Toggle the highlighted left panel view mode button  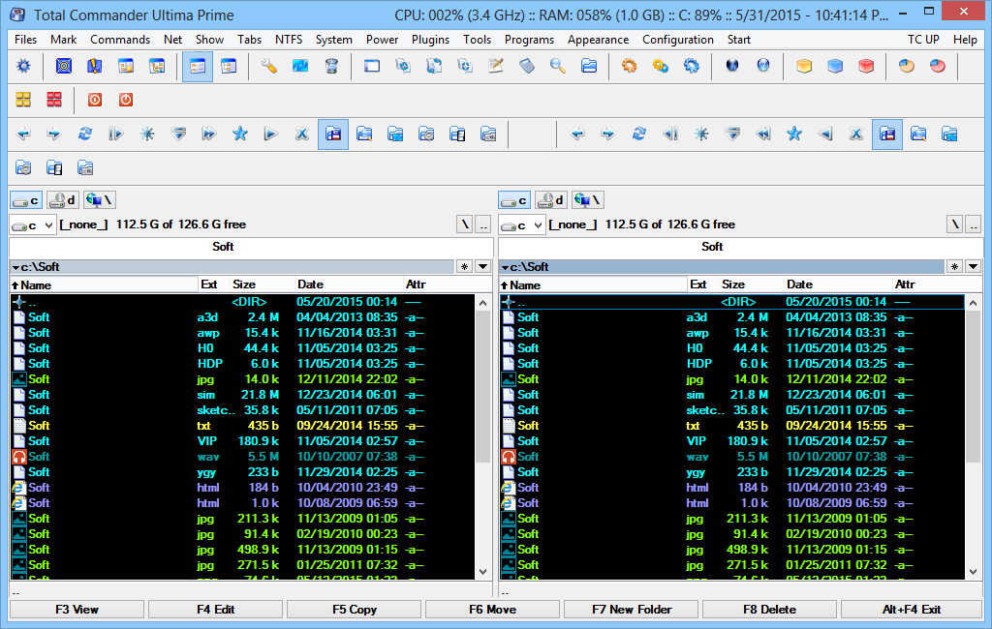333,134
